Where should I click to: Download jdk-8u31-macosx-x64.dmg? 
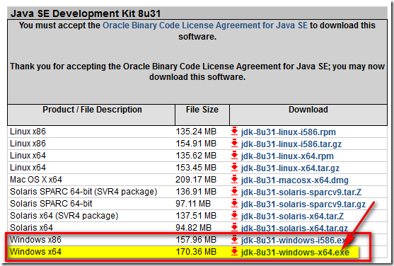coord(295,180)
